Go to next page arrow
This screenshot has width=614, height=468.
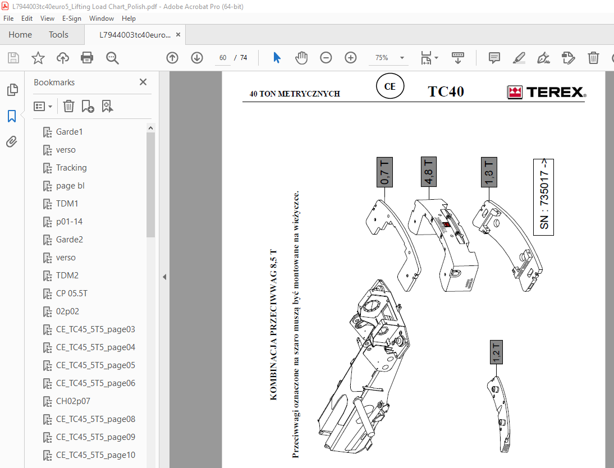point(197,58)
